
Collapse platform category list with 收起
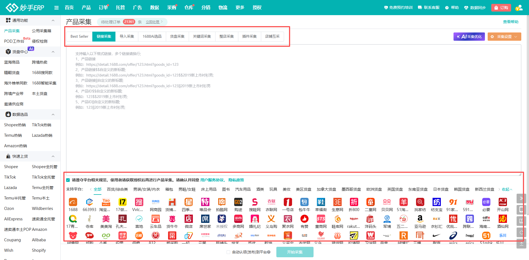(x=507, y=189)
